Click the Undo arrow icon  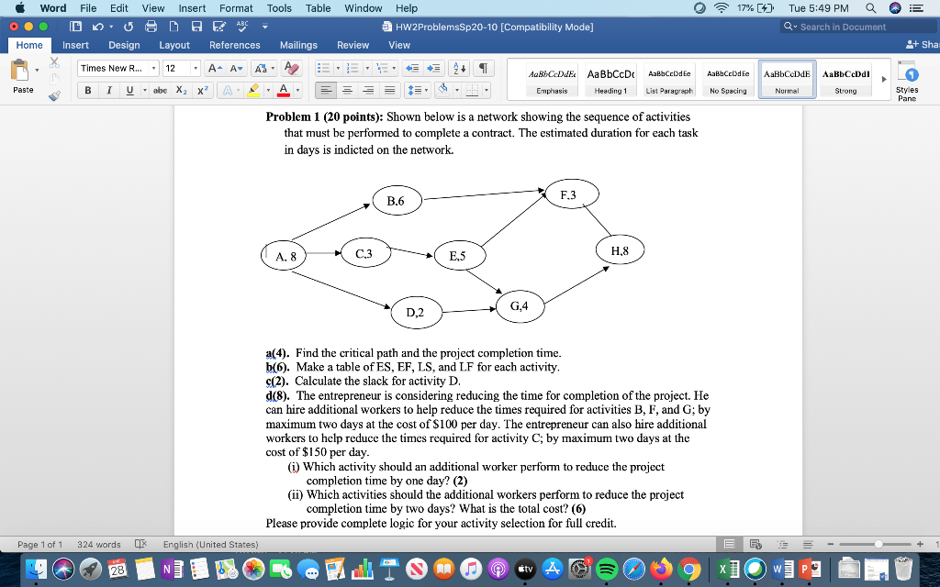pos(98,27)
